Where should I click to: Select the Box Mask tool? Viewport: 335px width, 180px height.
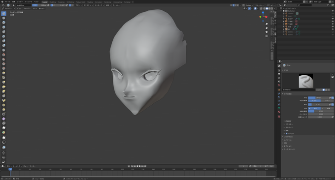[x=3, y=138]
